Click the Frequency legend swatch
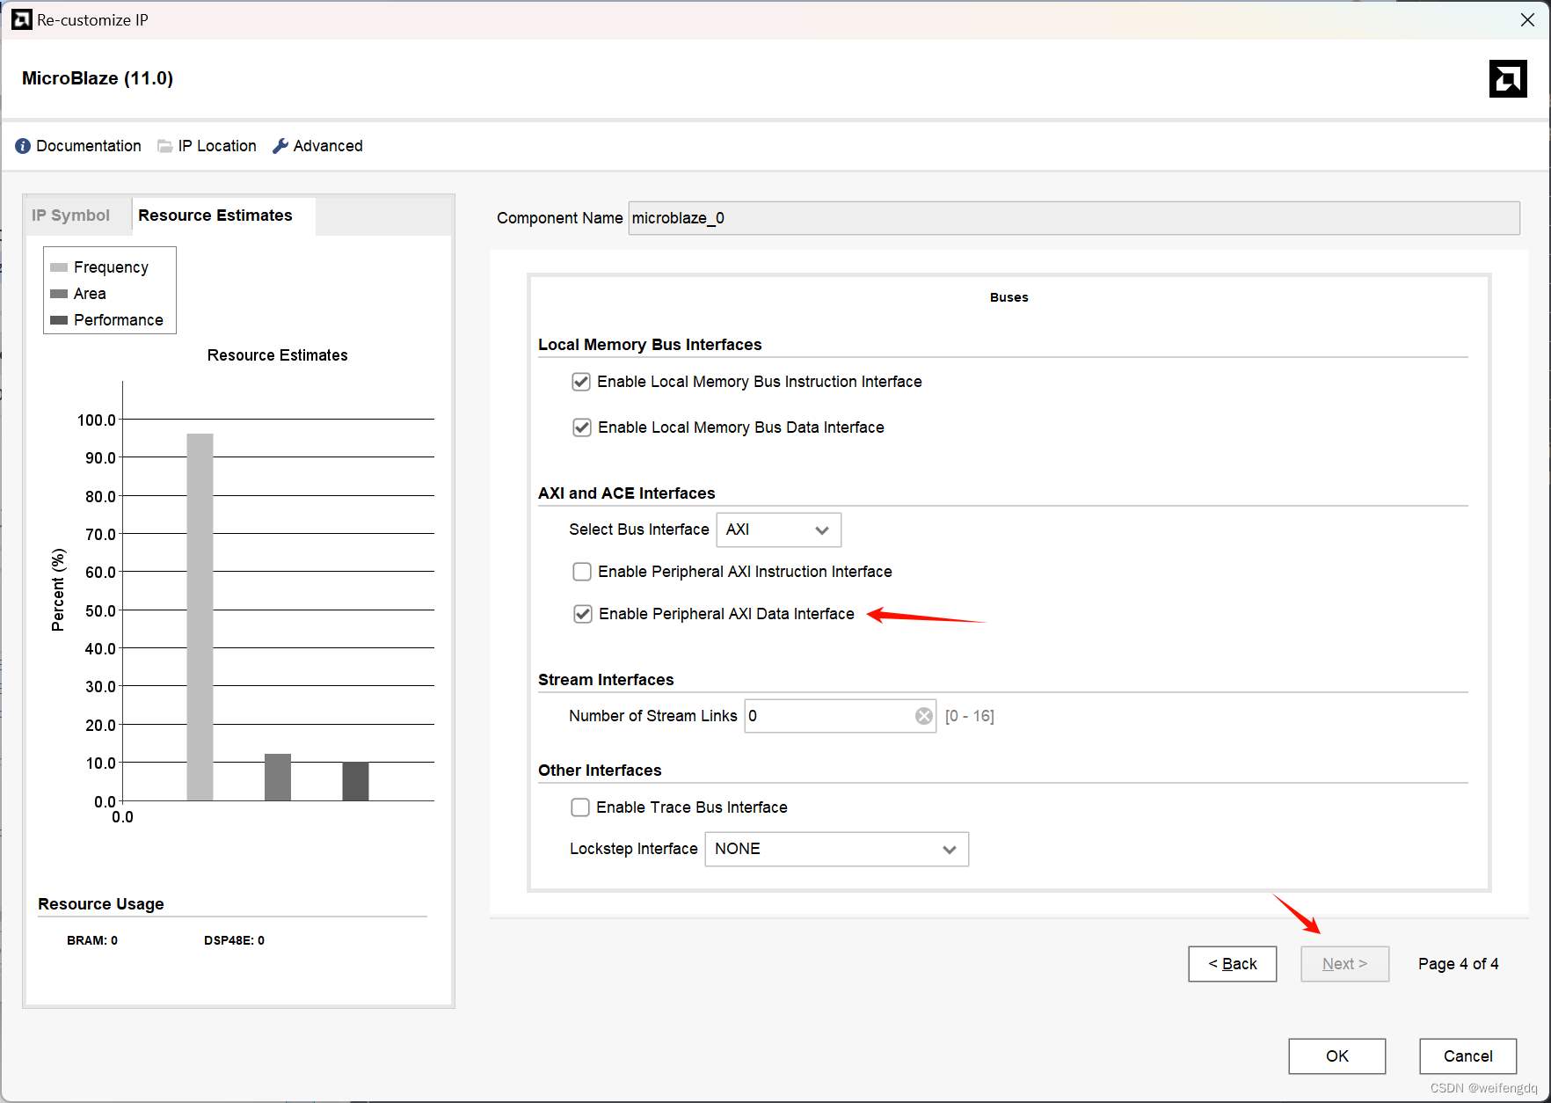The height and width of the screenshot is (1103, 1551). (x=59, y=267)
